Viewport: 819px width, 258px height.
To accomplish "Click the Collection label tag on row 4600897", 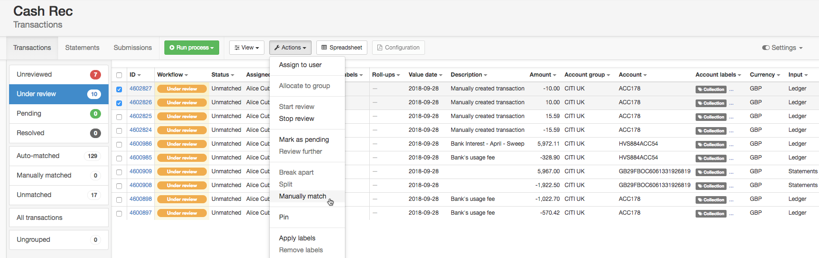I will [711, 213].
